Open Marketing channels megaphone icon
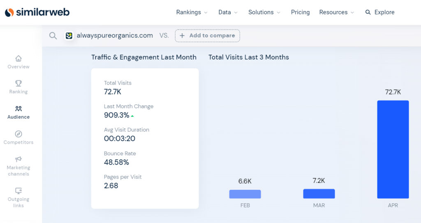This screenshot has height=223, width=421. tap(19, 159)
